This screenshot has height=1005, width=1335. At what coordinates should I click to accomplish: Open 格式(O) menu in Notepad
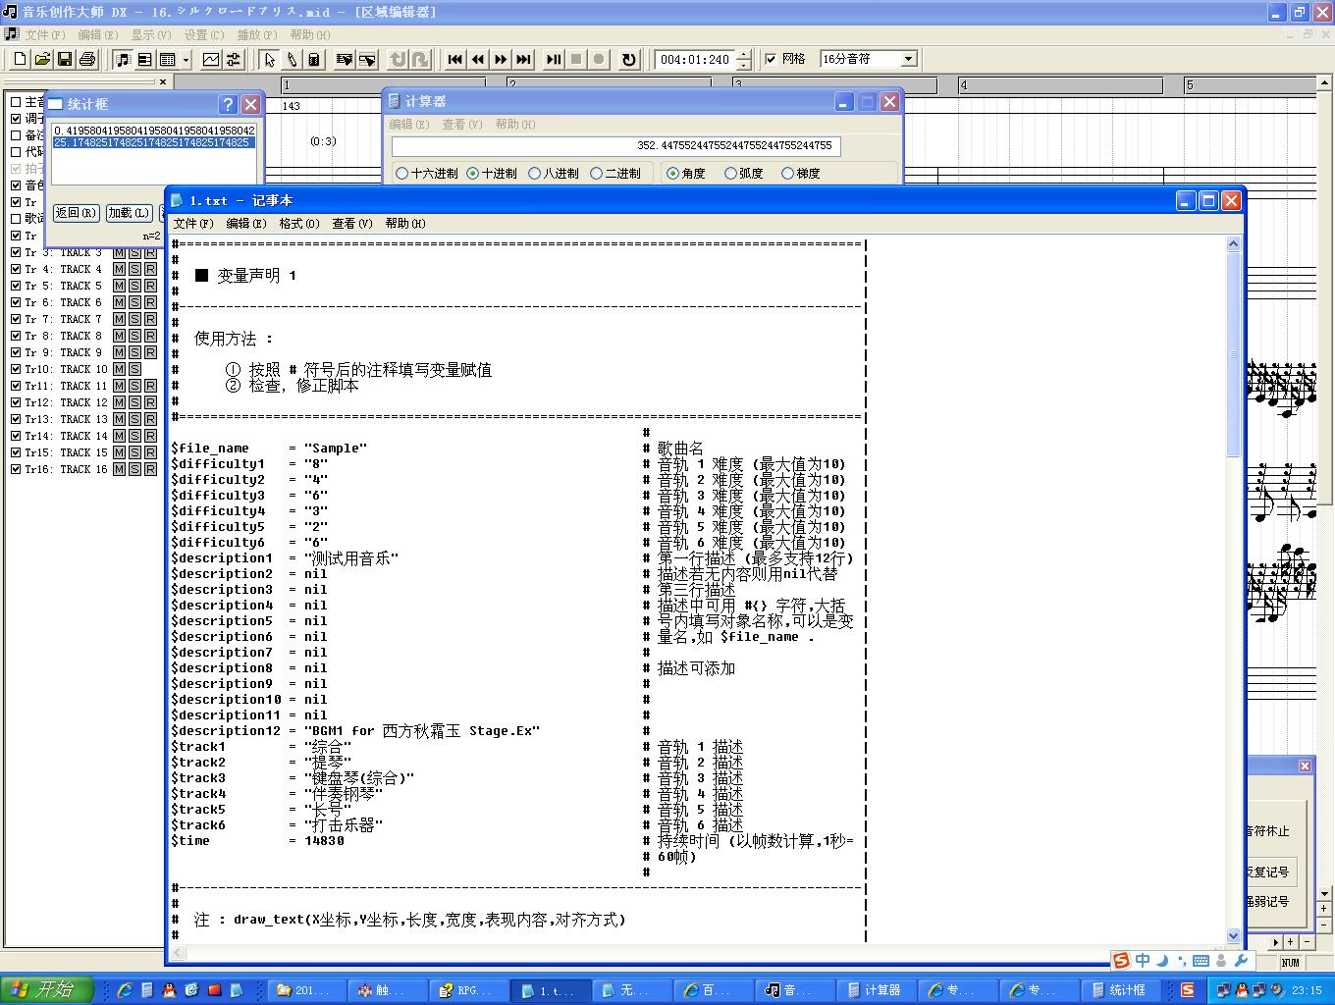298,224
